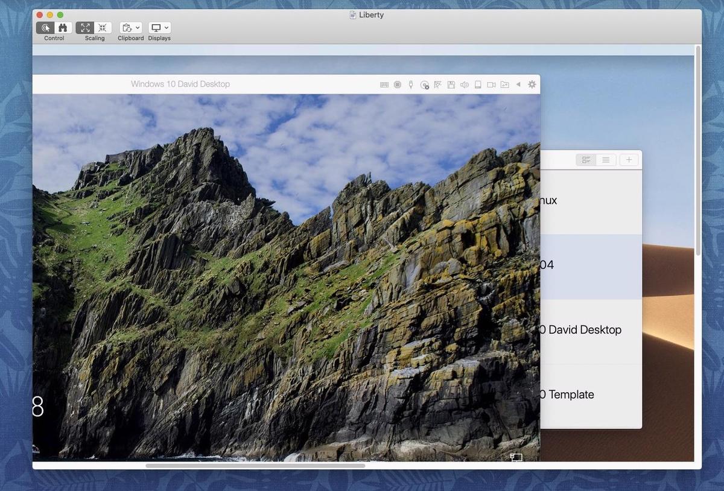Open the shared folder icon in the VM toolbar

click(x=504, y=85)
